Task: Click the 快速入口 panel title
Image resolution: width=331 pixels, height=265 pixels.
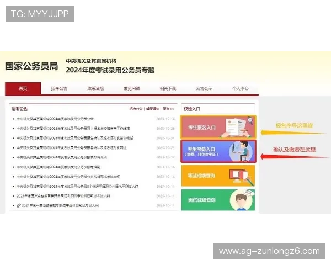Action: pos(192,109)
